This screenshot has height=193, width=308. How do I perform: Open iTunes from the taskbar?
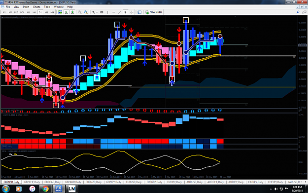click(x=32, y=189)
